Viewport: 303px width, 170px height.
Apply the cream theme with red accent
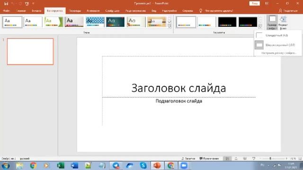click(x=136, y=22)
